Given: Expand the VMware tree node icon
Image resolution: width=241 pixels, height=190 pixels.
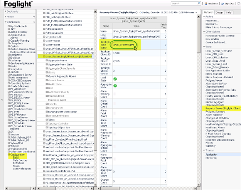Looking at the screenshot, I should pyautogui.click(x=9, y=146).
